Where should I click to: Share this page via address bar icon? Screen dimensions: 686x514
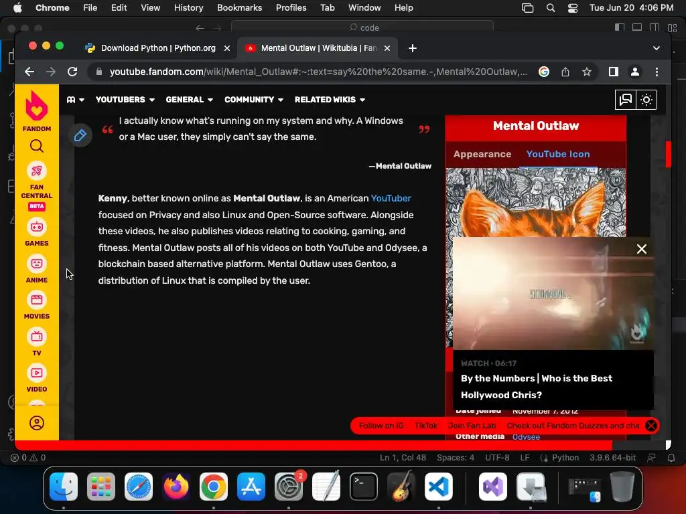tap(565, 72)
